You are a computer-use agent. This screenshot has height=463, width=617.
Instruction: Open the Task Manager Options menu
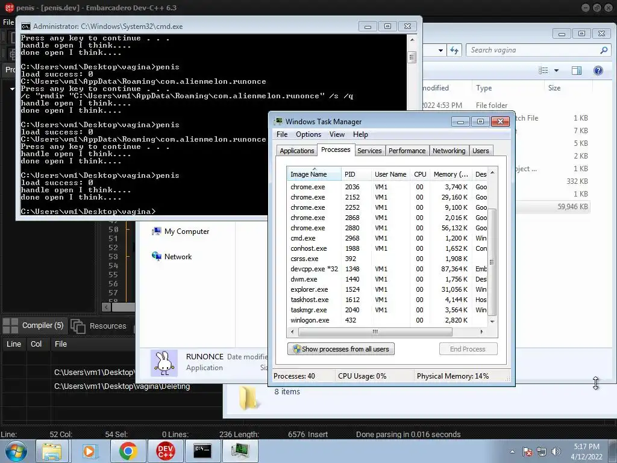308,134
